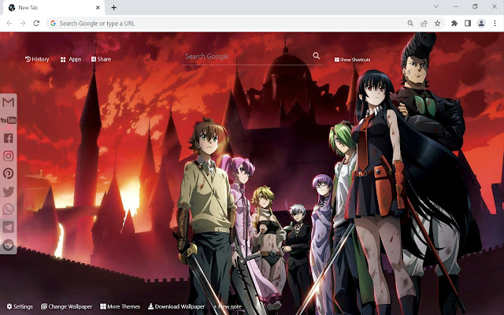Open More Themes
Image resolution: width=504 pixels, height=315 pixels.
tap(120, 306)
